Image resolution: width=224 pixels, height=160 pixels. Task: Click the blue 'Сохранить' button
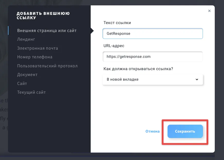(x=185, y=131)
